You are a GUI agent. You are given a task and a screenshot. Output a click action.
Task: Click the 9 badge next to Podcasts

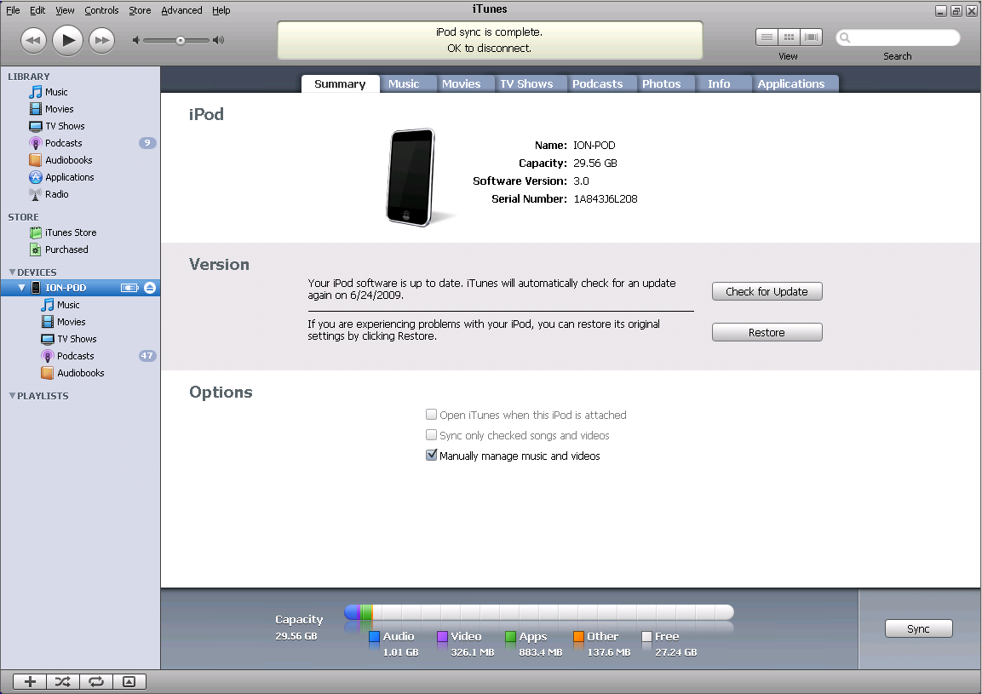tap(147, 143)
